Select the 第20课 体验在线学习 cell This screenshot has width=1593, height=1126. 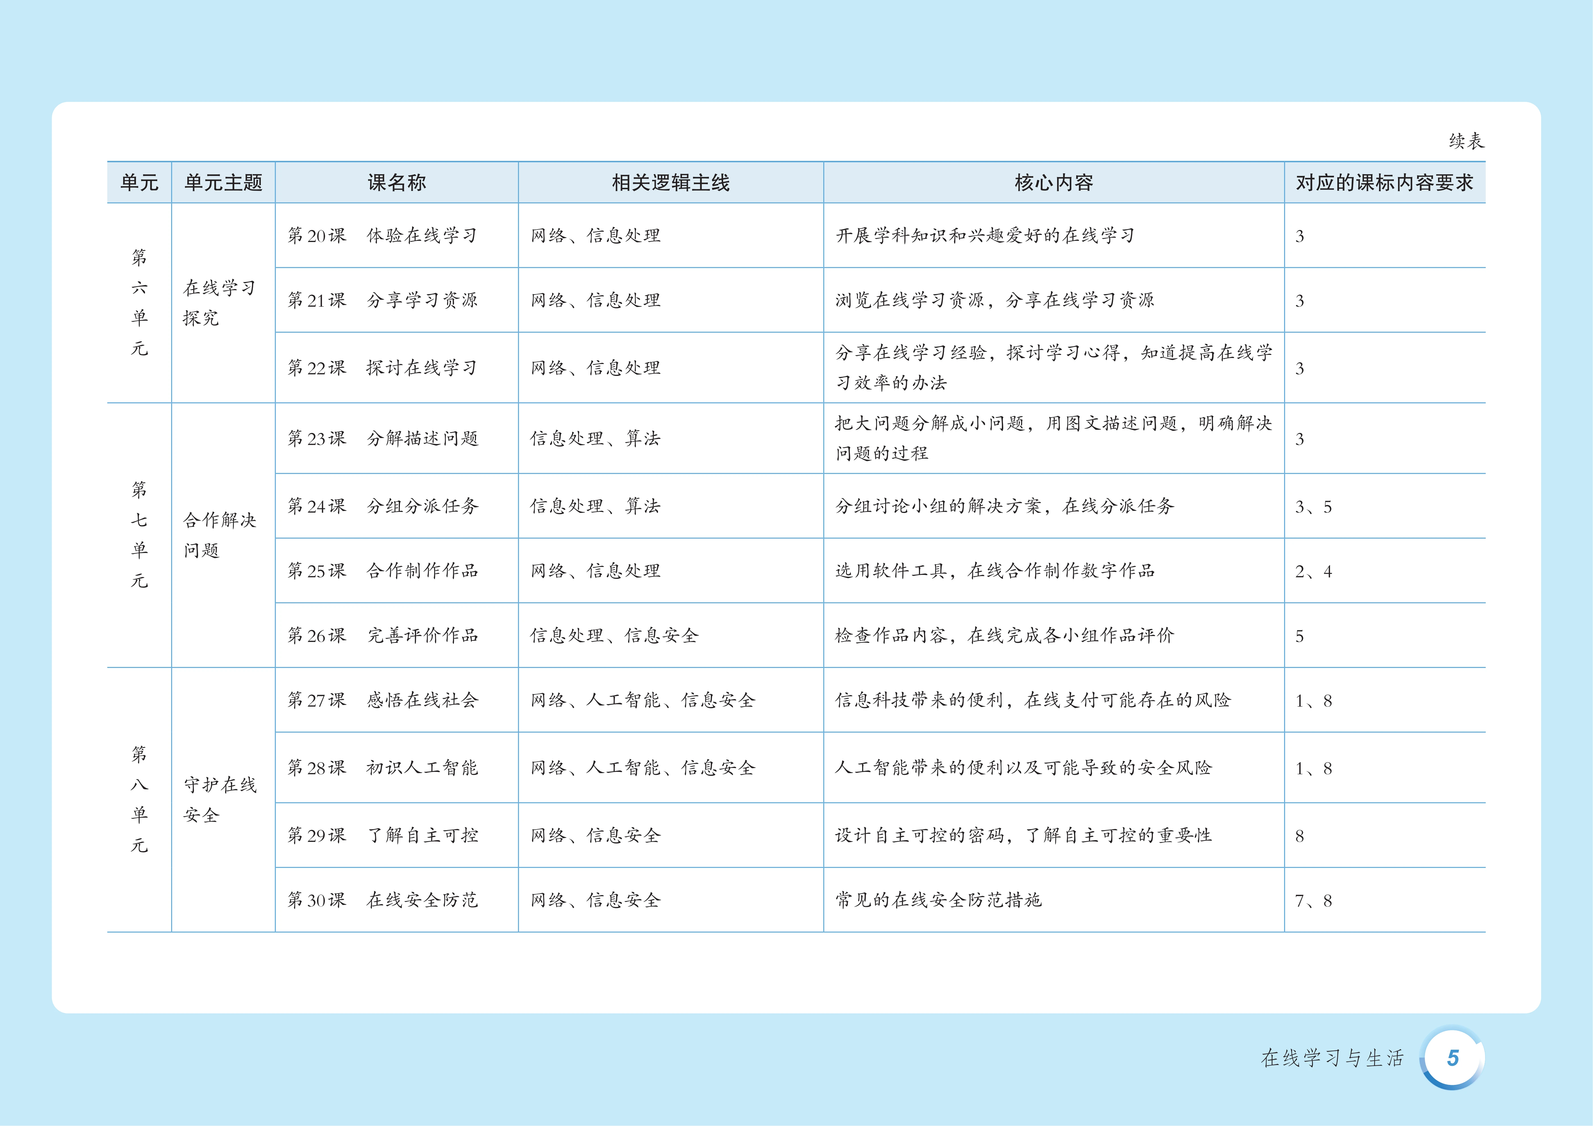click(x=383, y=236)
